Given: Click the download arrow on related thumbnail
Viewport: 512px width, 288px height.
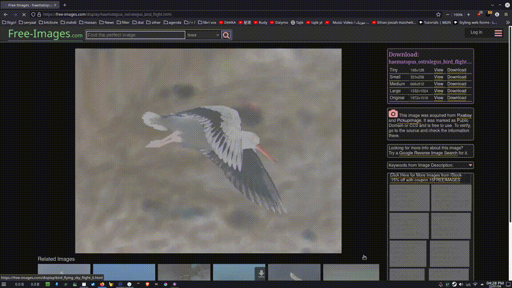Looking at the screenshot, I should [261, 274].
